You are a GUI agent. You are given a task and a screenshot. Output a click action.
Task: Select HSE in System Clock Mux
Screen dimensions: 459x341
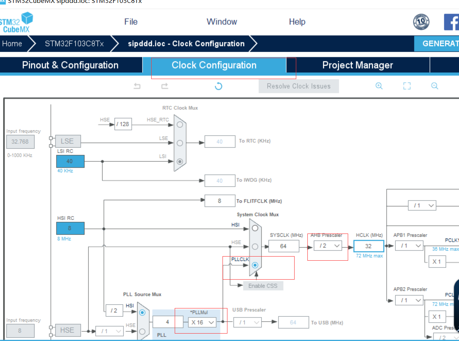point(255,247)
